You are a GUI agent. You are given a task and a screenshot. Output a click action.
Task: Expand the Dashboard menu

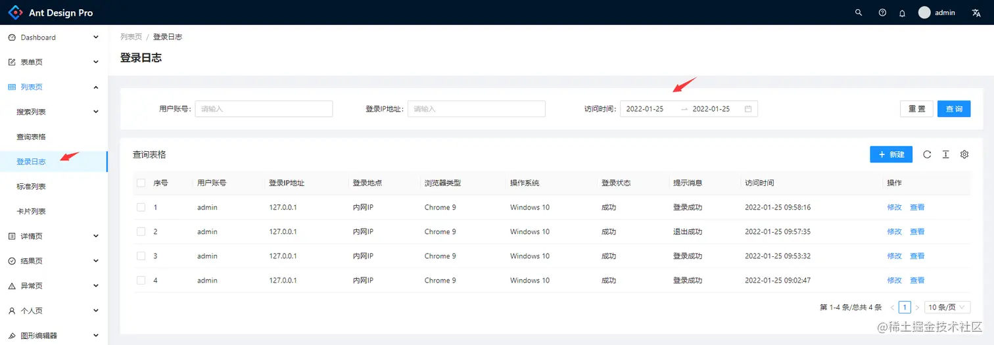pyautogui.click(x=54, y=37)
